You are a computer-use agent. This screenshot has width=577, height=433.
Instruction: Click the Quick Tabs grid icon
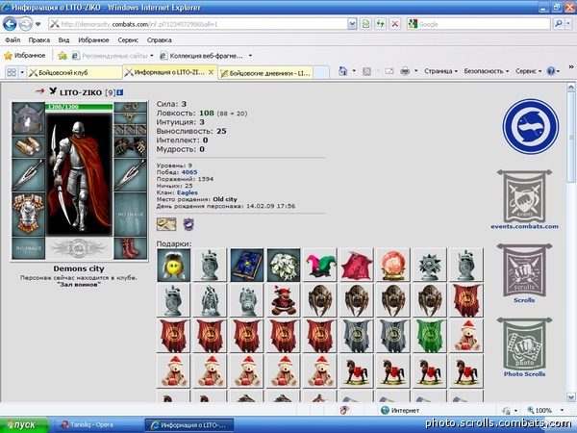point(12,72)
